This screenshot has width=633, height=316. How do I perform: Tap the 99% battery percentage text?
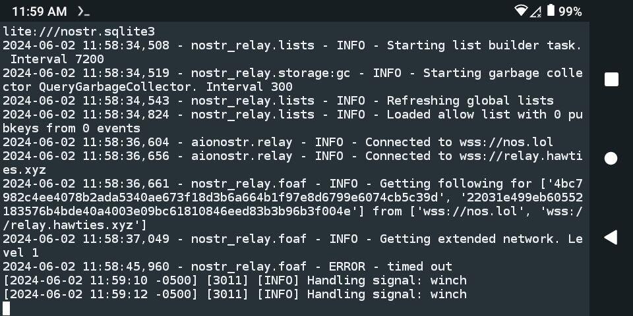pyautogui.click(x=570, y=11)
